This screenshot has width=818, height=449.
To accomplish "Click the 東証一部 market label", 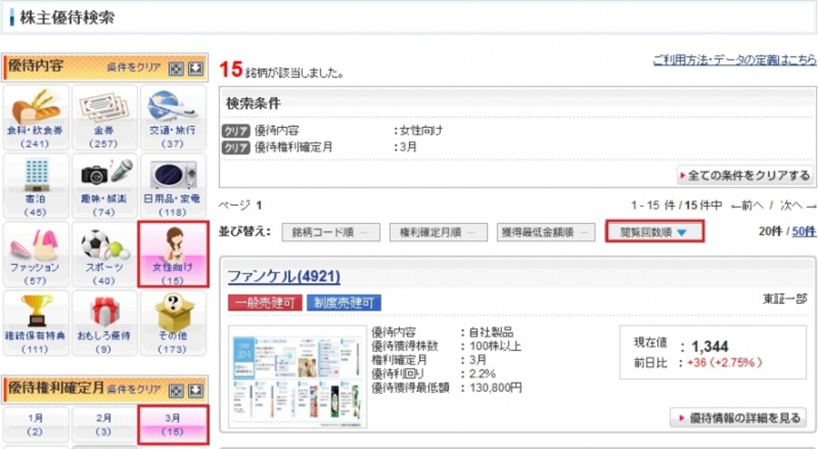I will pos(784,299).
